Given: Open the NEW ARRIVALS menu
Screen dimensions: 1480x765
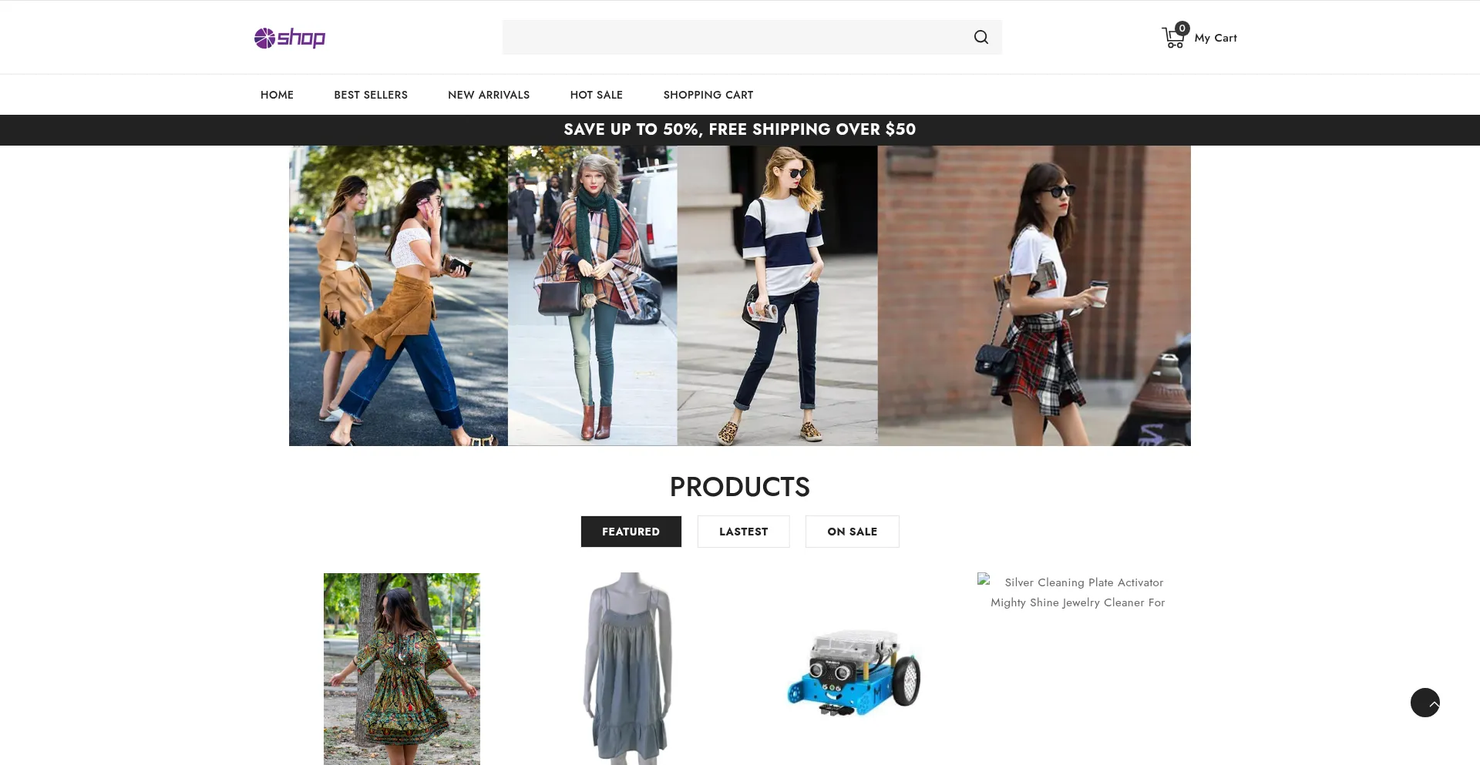Looking at the screenshot, I should [489, 95].
